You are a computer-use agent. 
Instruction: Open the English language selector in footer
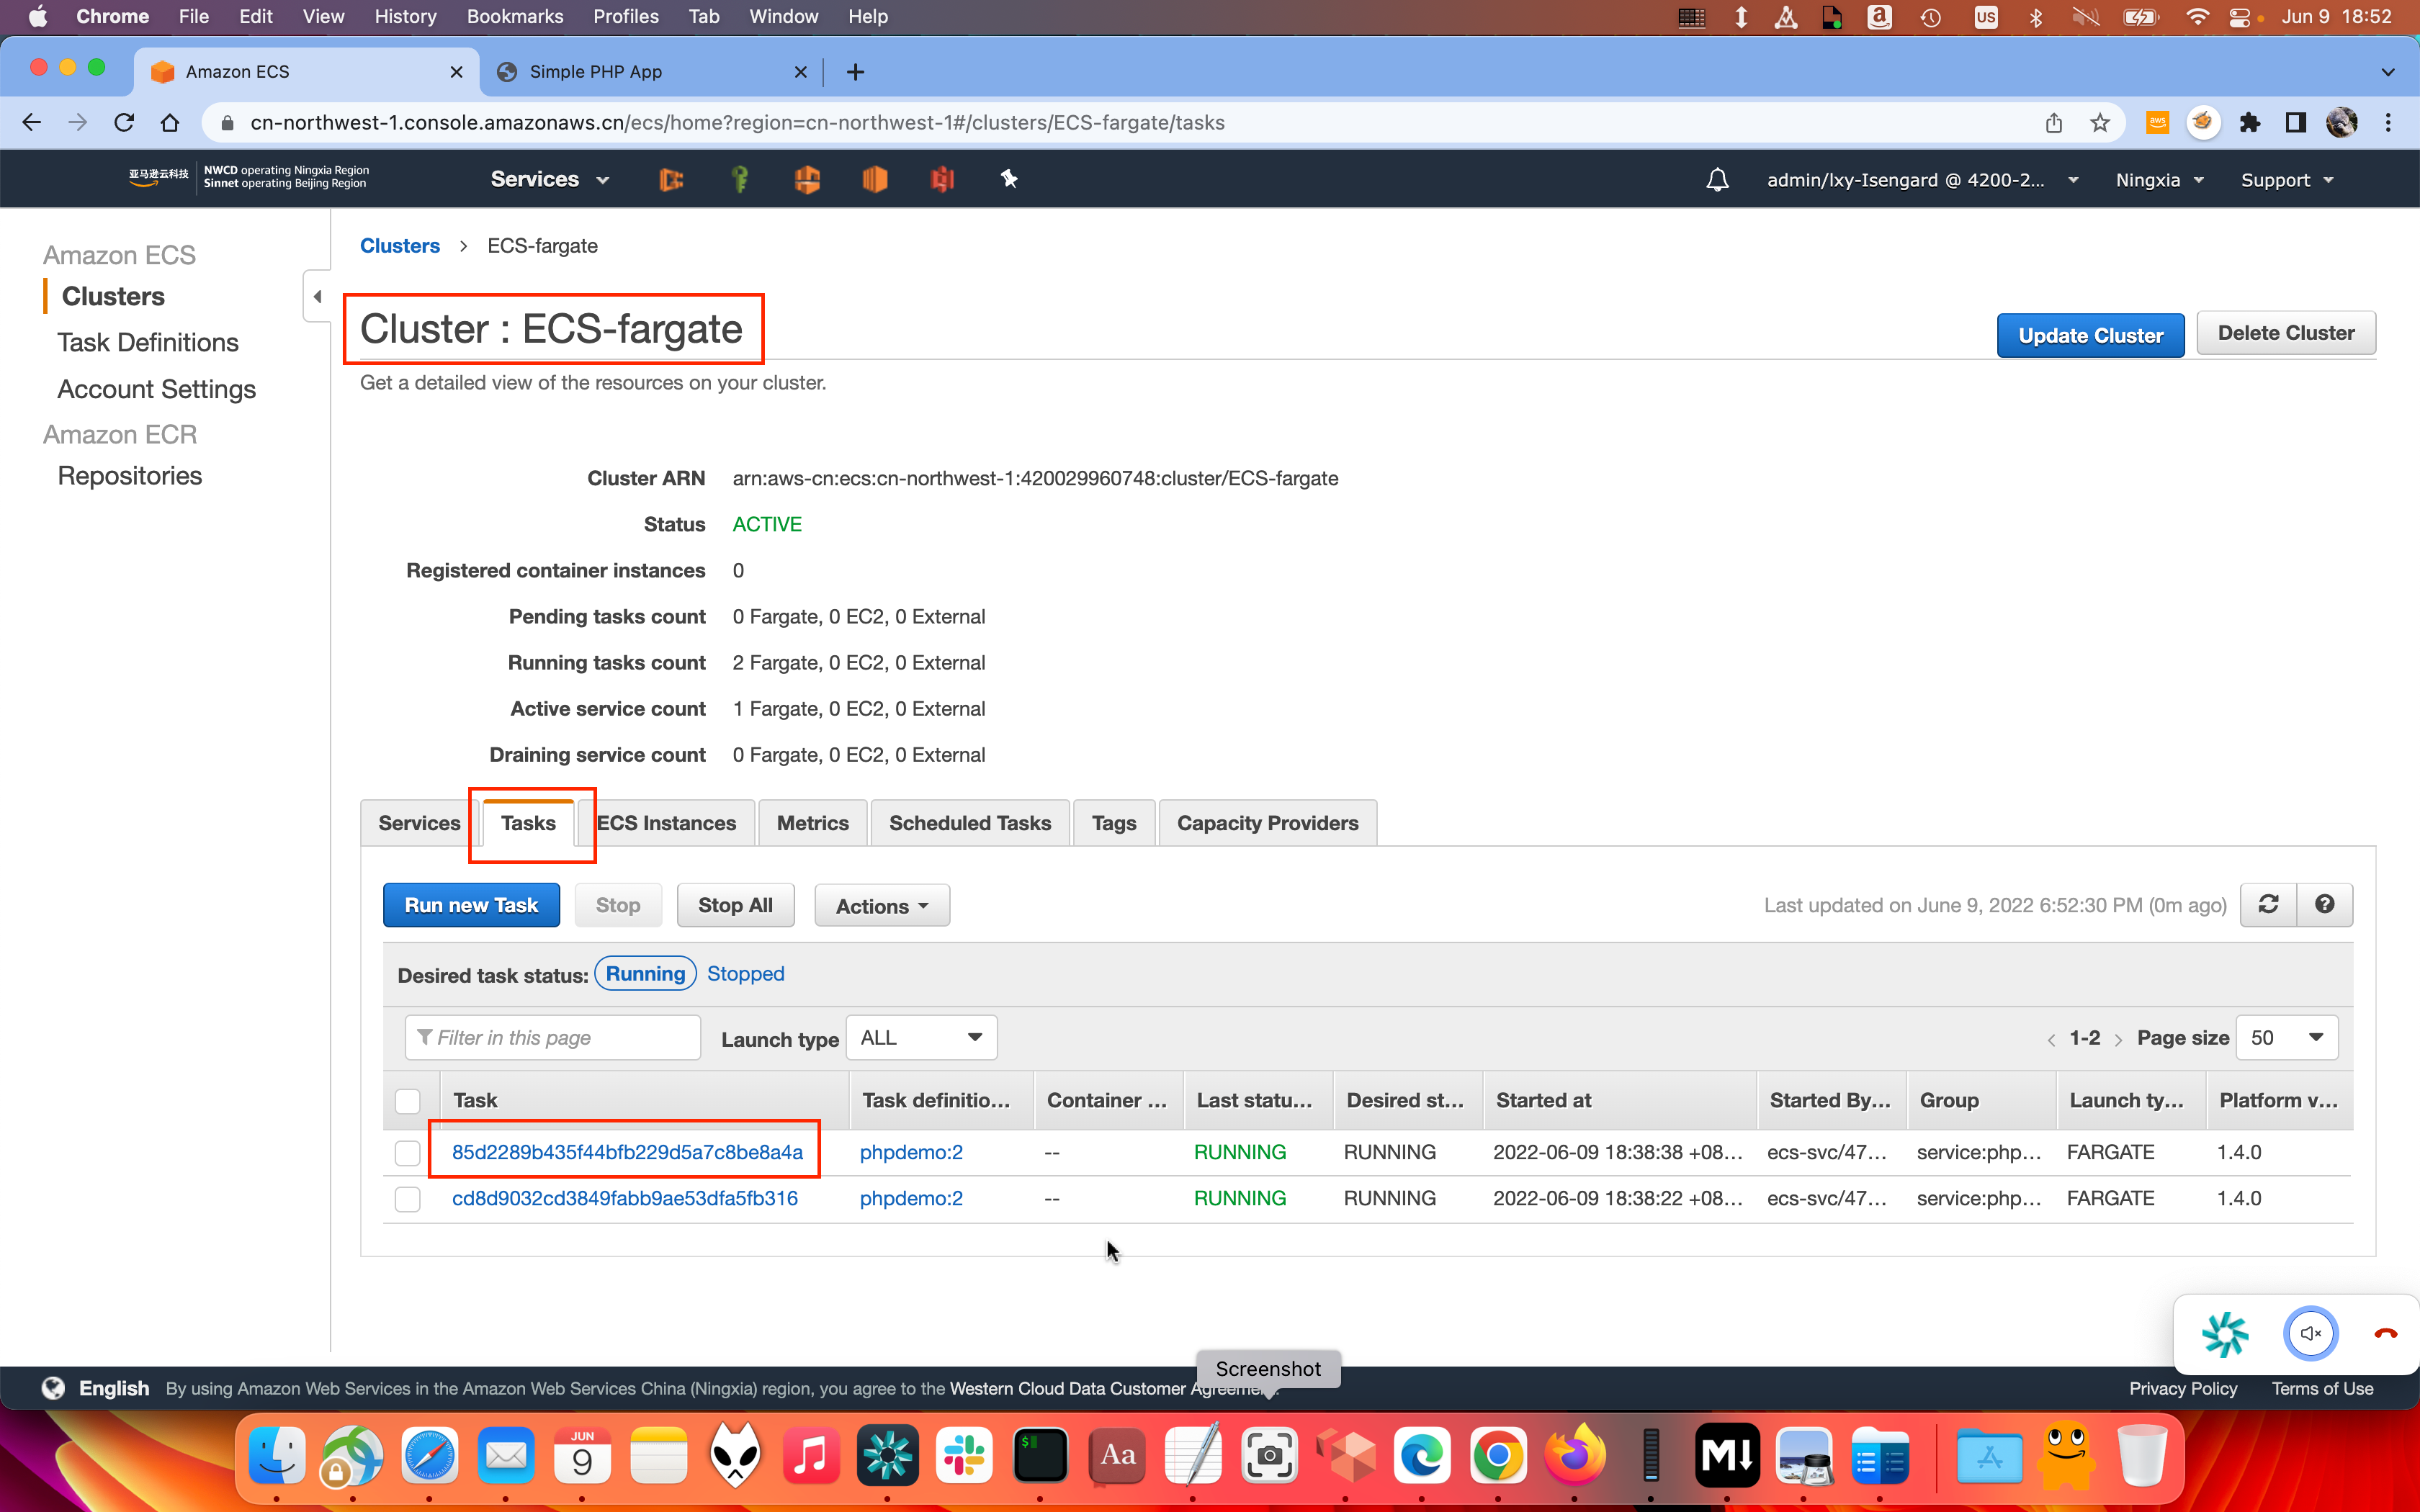click(x=114, y=1388)
